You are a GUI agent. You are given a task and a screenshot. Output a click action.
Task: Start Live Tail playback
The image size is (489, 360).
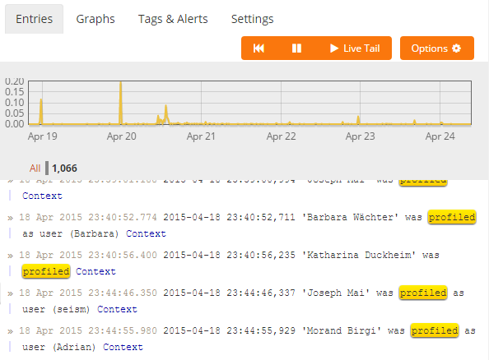tap(355, 48)
